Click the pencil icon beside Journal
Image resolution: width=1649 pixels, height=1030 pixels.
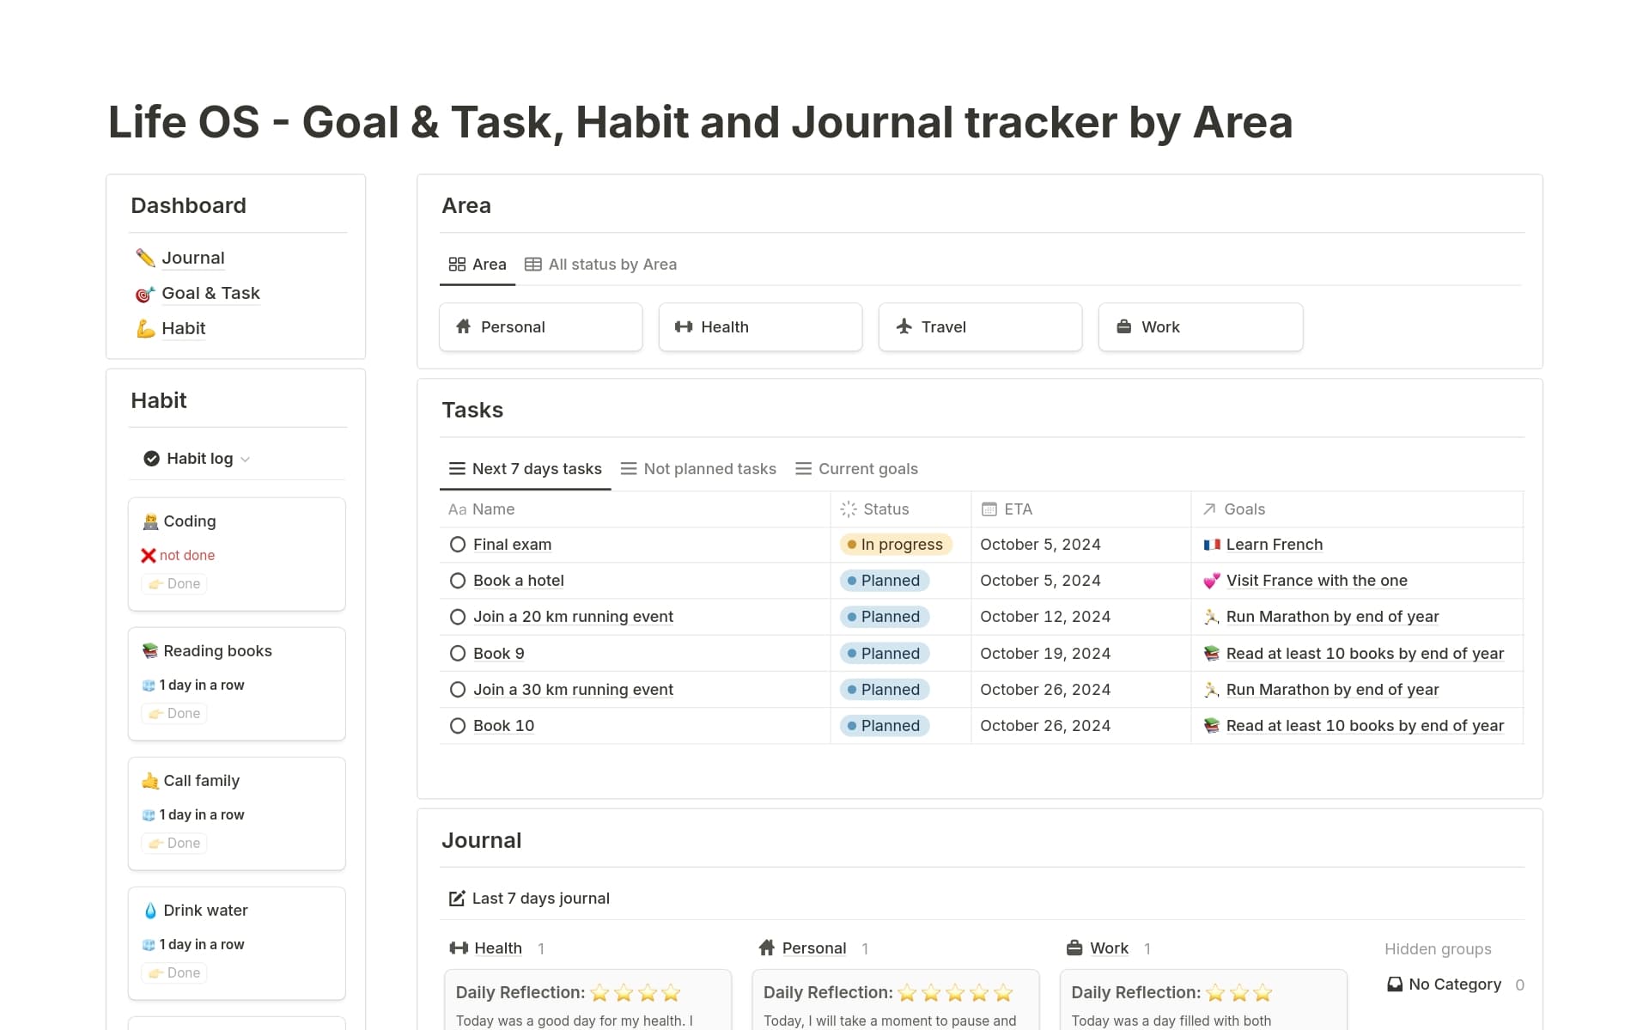coord(145,258)
